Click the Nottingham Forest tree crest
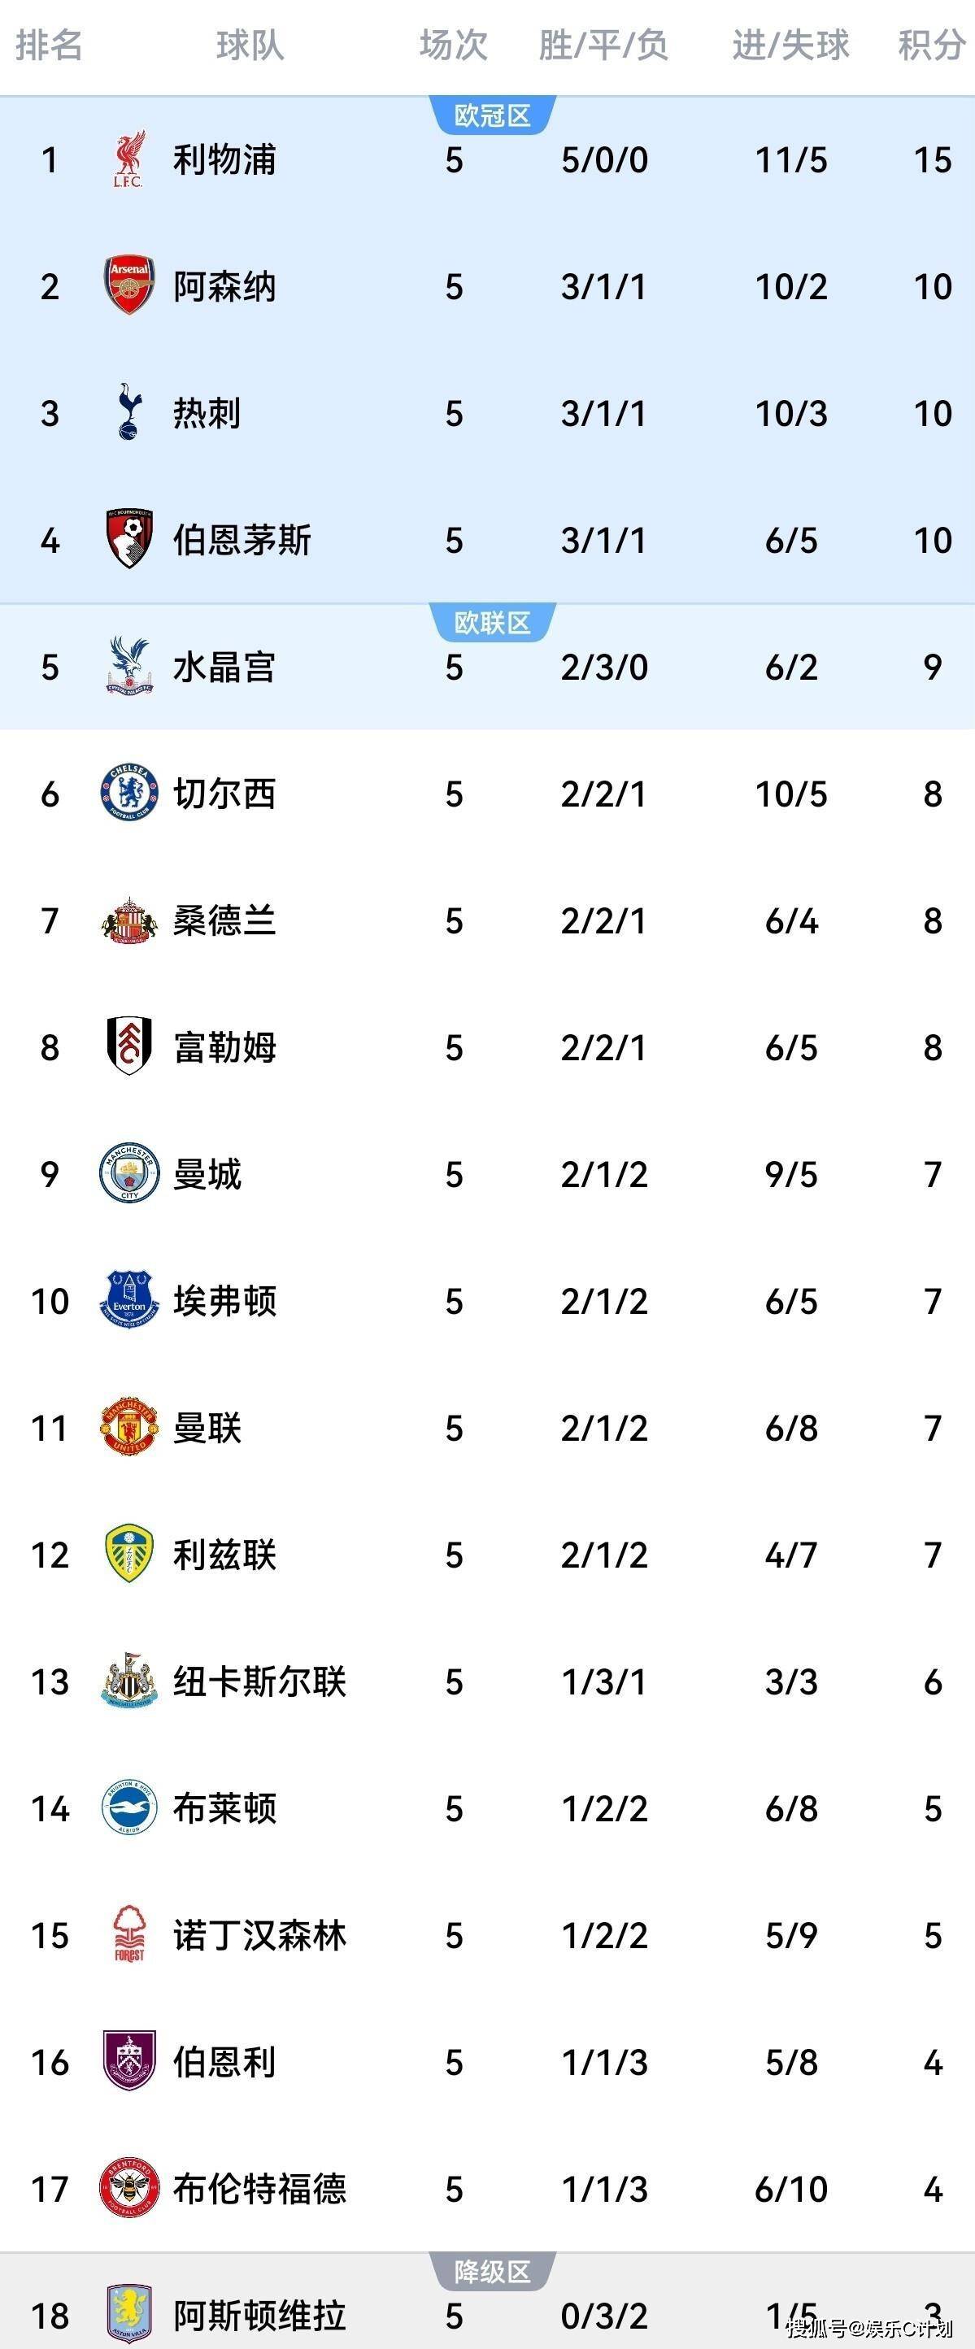Image resolution: width=975 pixels, height=2349 pixels. coord(128,1934)
